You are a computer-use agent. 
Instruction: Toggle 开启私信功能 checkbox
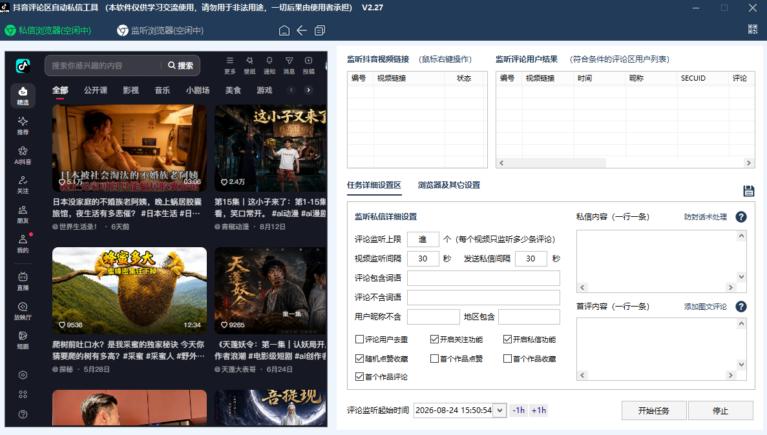pos(507,339)
